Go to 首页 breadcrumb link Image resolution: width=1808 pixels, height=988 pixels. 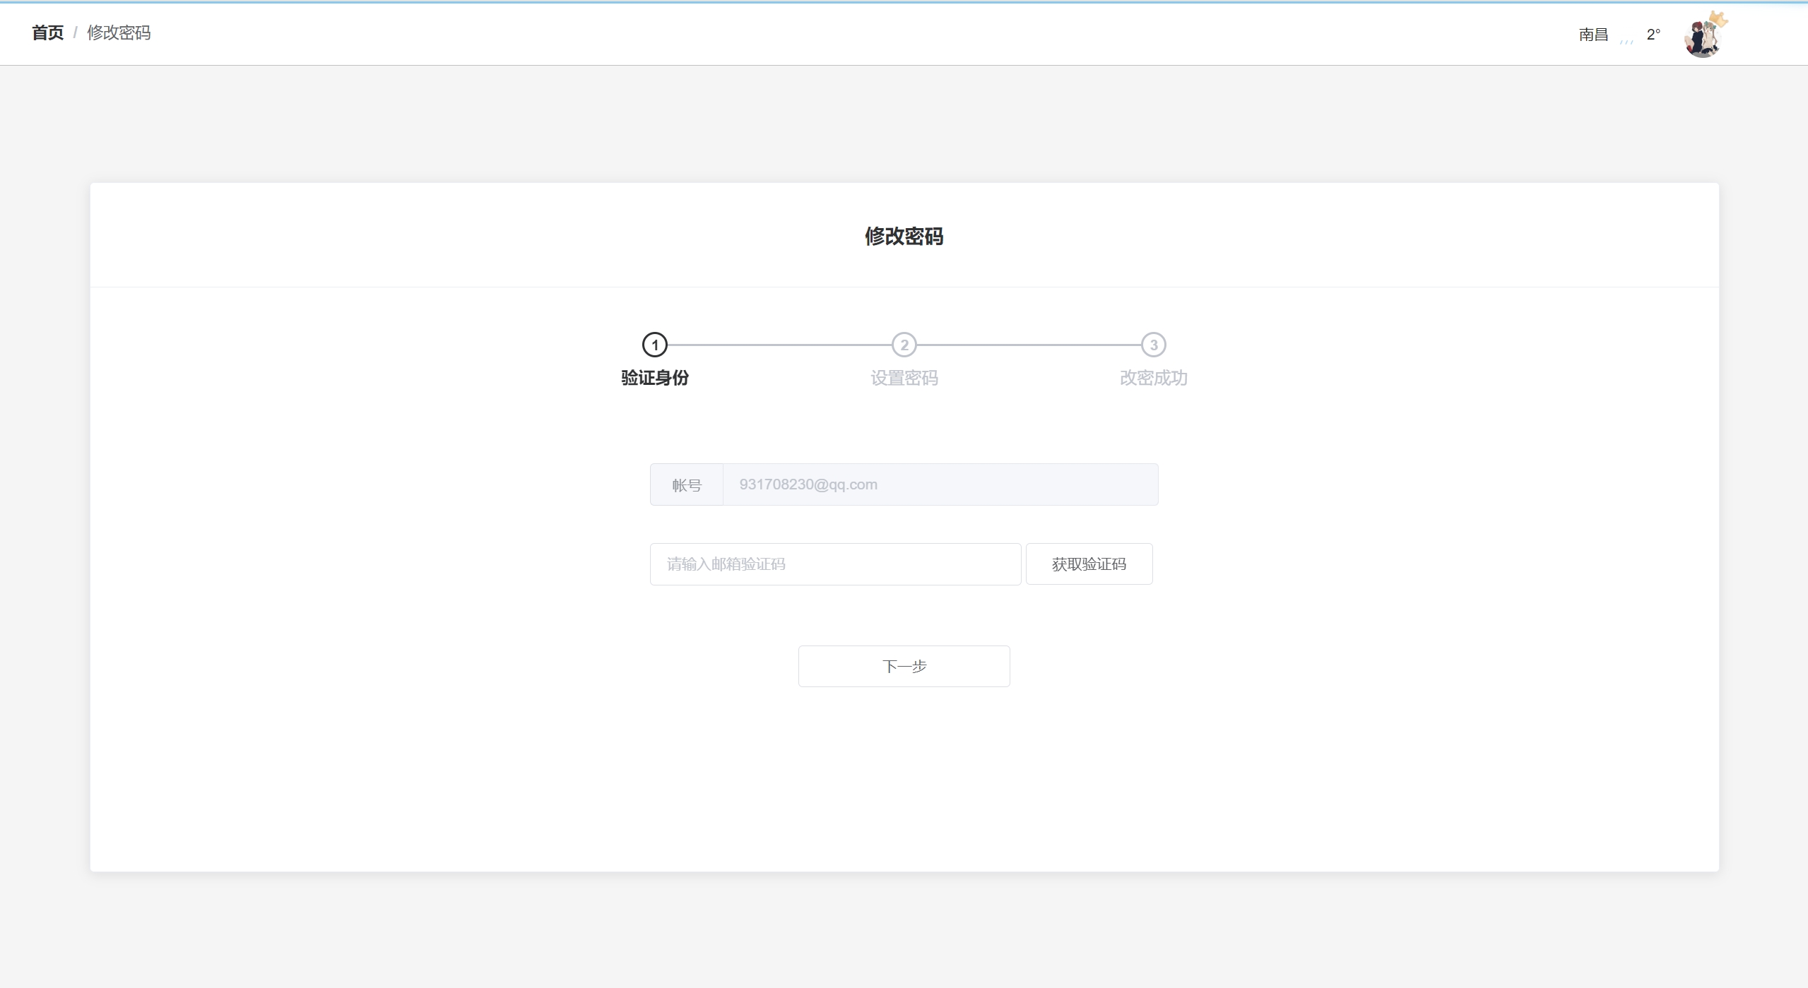pyautogui.click(x=47, y=32)
